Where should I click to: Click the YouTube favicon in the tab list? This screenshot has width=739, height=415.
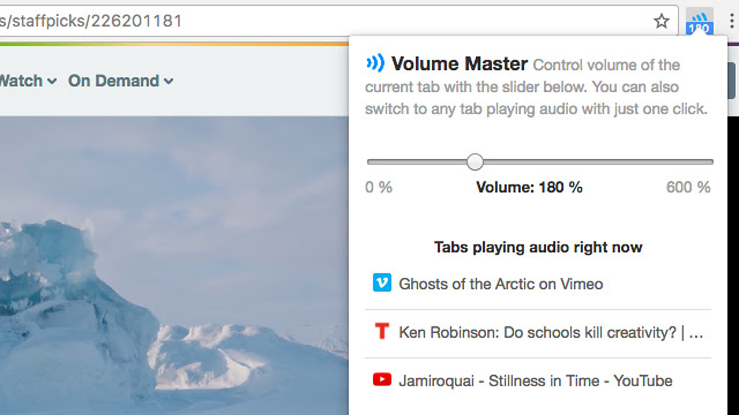[x=382, y=380]
